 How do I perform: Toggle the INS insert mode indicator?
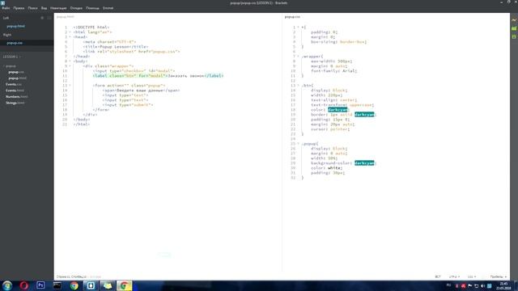438,276
